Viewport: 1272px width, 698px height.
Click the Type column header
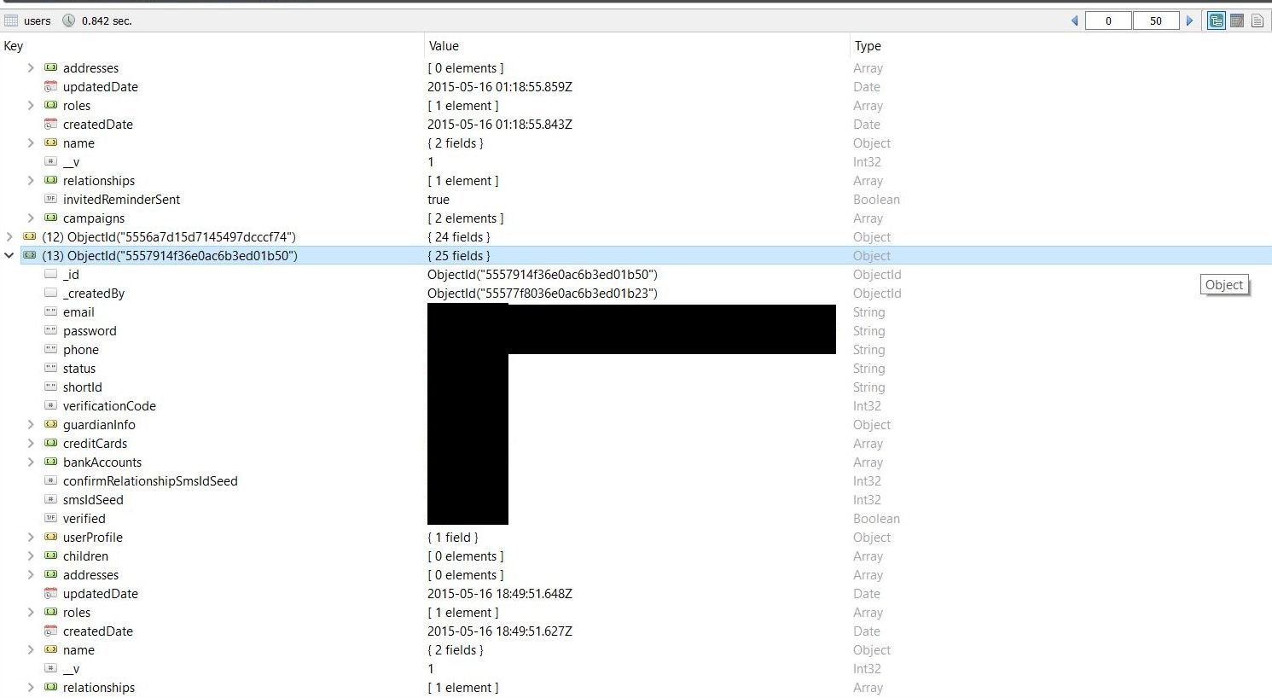point(868,46)
